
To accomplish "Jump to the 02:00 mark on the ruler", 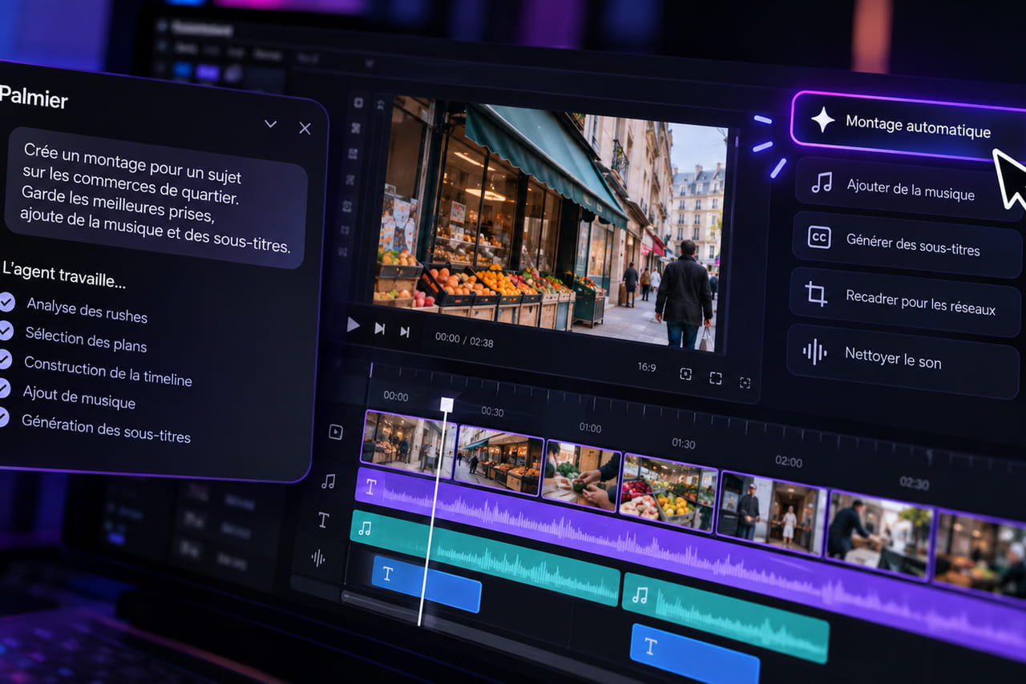I will pyautogui.click(x=789, y=461).
